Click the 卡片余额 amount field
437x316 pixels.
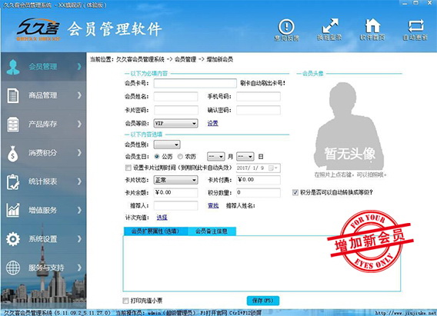176,193
